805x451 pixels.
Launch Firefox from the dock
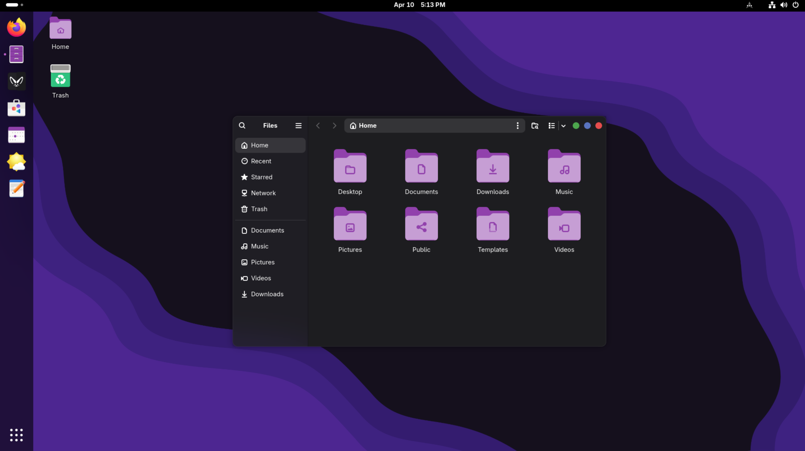pos(16,27)
